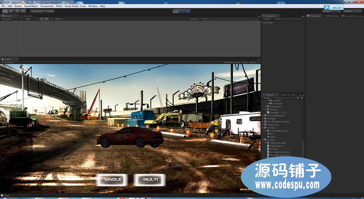Expand the PhysicsMaterial folder
Image resolution: width=364 pixels, height=199 pixels.
(263, 116)
